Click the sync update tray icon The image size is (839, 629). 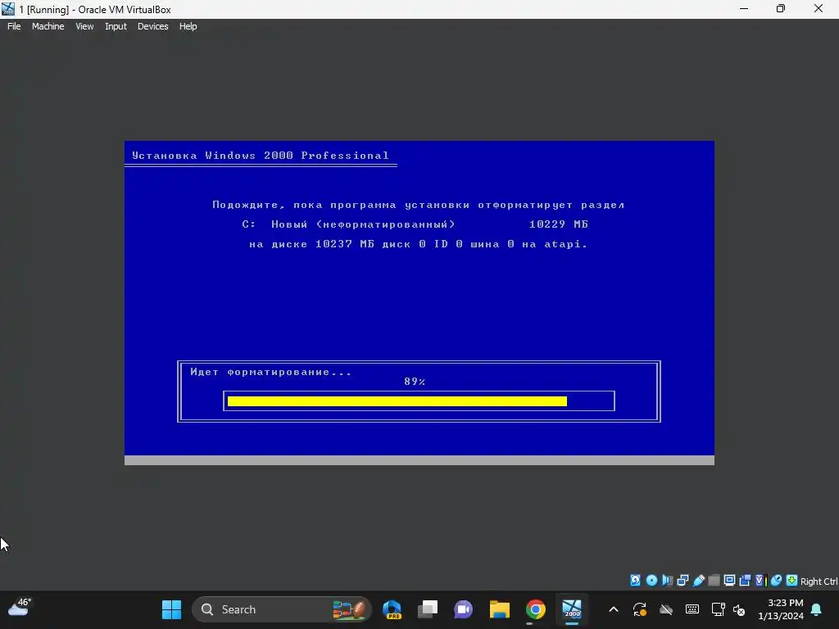[x=640, y=609]
